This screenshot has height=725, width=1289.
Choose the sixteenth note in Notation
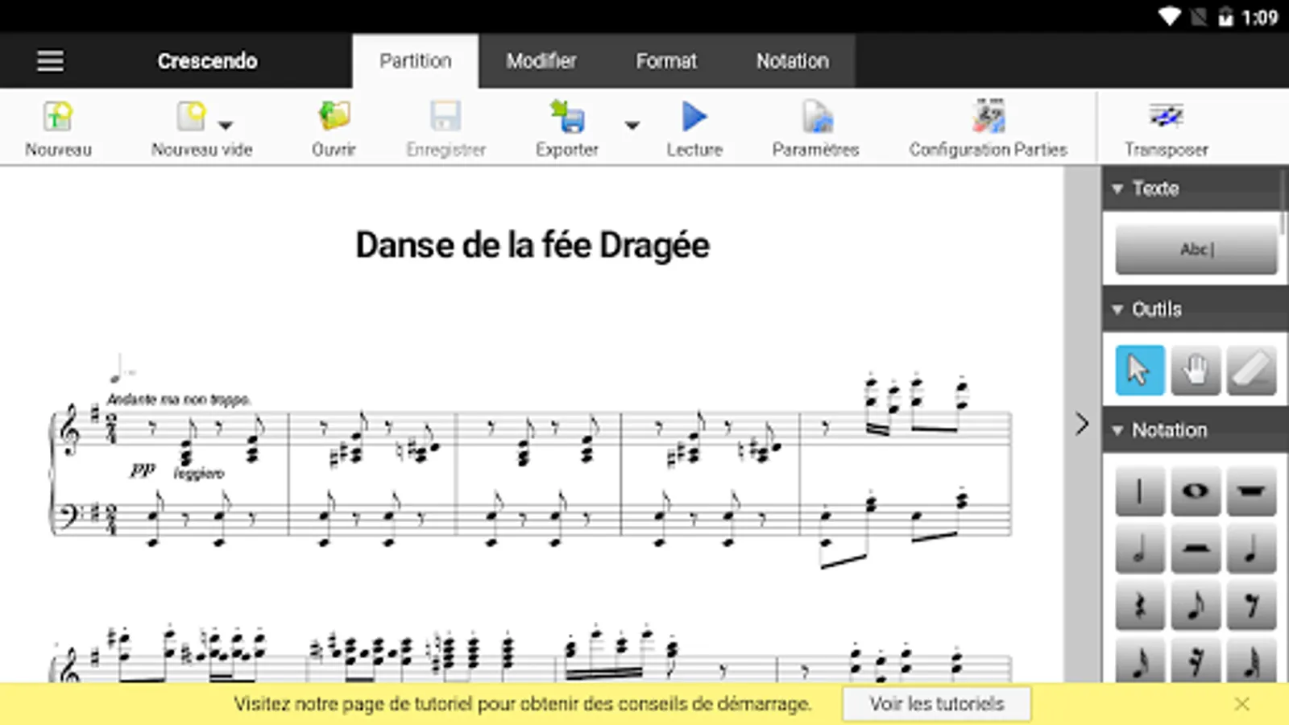click(x=1139, y=661)
